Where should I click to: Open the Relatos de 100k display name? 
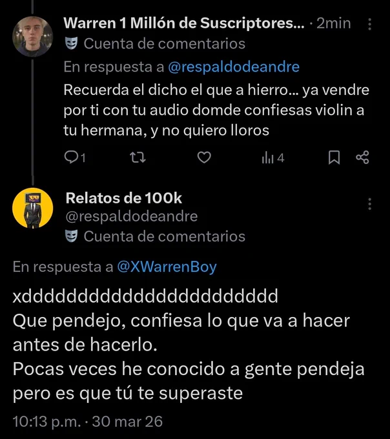pyautogui.click(x=124, y=198)
